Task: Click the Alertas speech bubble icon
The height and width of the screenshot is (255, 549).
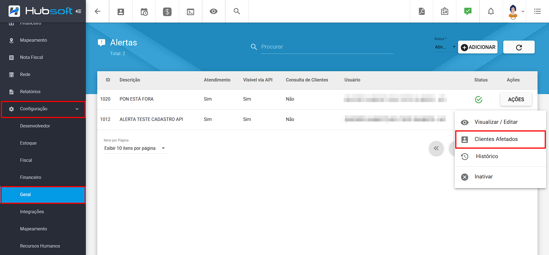Action: click(x=102, y=43)
